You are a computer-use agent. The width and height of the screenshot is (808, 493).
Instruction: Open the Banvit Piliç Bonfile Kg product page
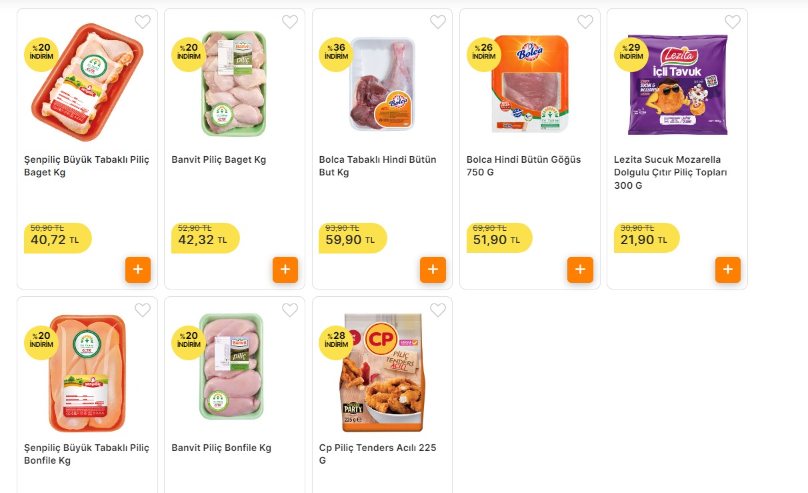[221, 448]
